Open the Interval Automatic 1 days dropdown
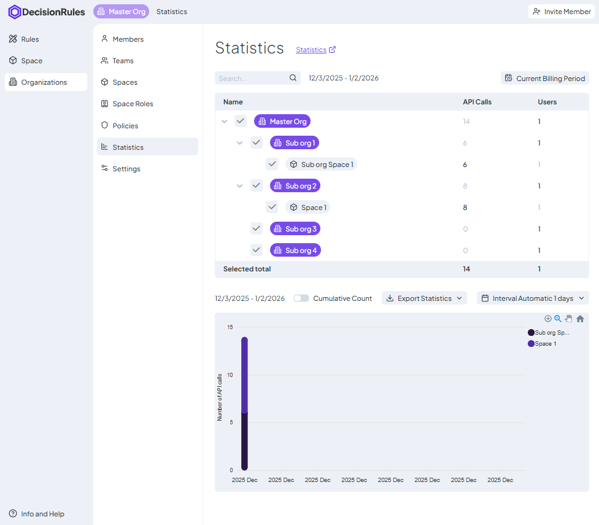 (532, 298)
